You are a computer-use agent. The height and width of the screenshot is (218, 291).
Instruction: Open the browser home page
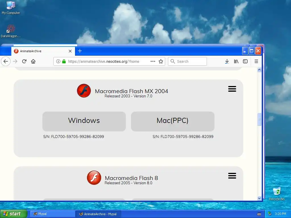click(x=33, y=61)
